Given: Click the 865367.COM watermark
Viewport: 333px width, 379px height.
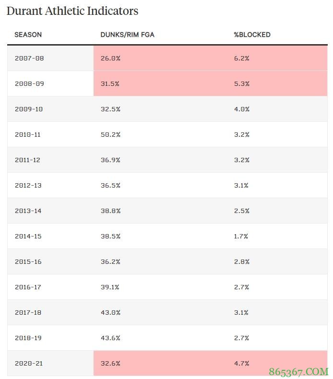Looking at the screenshot, I should point(298,371).
